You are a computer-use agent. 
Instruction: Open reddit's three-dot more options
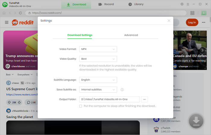203,22
